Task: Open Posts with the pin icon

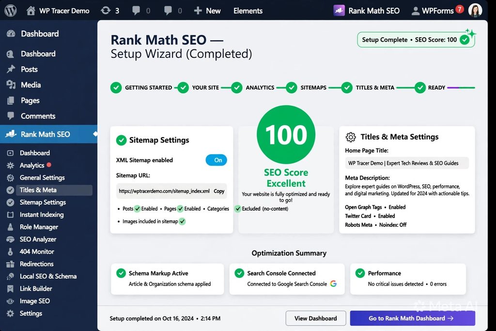Action: click(x=11, y=69)
